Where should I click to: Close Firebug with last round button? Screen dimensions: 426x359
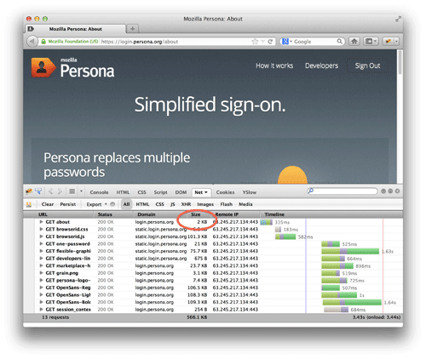(397, 191)
